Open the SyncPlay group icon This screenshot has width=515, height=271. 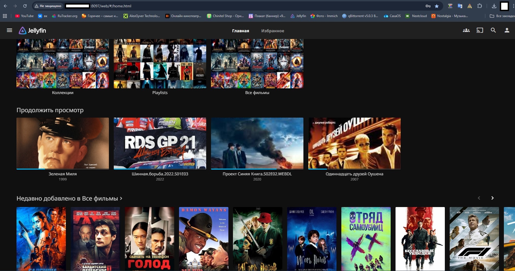(466, 30)
